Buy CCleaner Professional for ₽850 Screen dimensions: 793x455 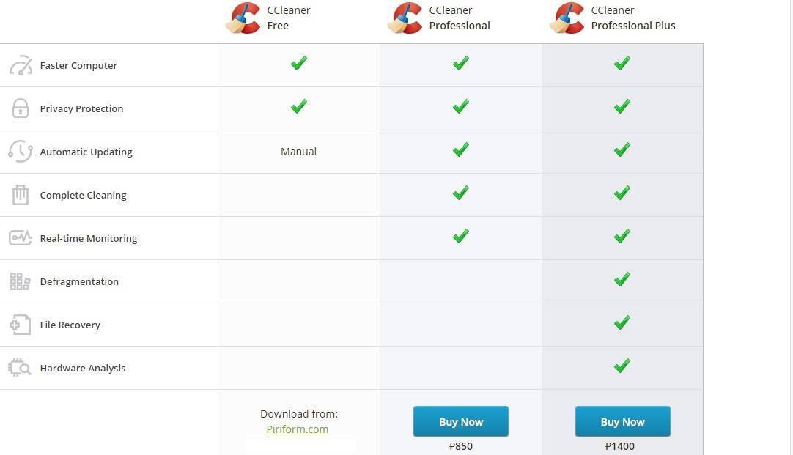coord(461,421)
